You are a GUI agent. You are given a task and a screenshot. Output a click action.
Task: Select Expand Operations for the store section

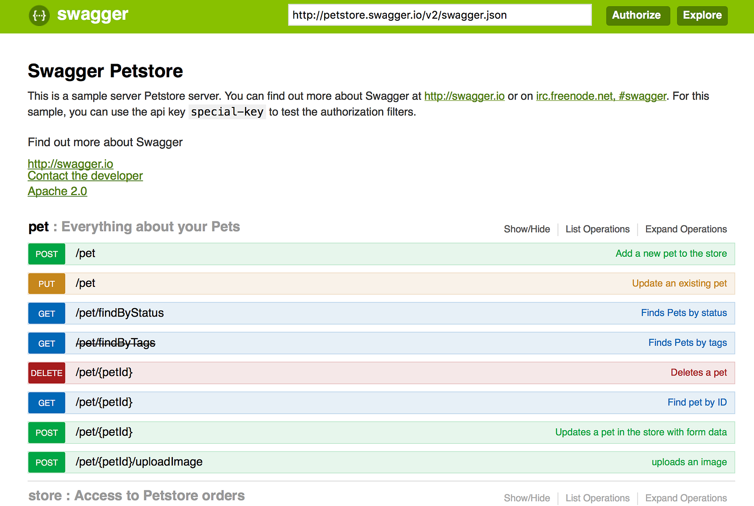(686, 498)
